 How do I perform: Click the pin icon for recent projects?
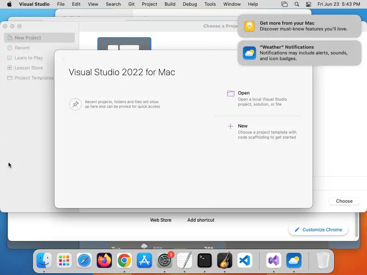click(75, 104)
